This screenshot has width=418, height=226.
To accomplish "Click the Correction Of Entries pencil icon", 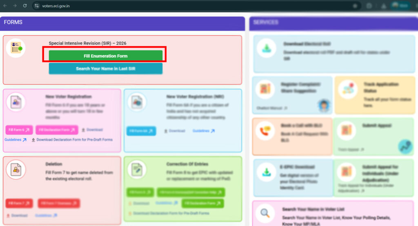I will coord(137,169).
